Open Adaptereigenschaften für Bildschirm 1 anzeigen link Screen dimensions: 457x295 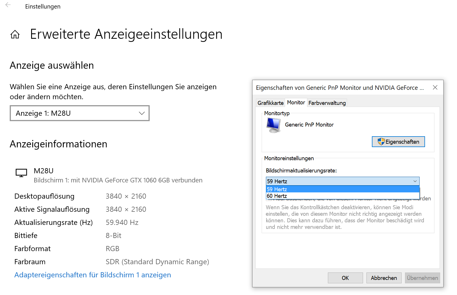coord(93,275)
